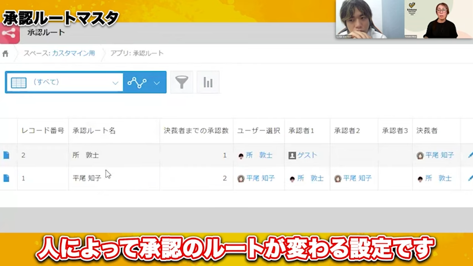
Task: Click ゲスト approver link in record 2
Action: point(307,155)
